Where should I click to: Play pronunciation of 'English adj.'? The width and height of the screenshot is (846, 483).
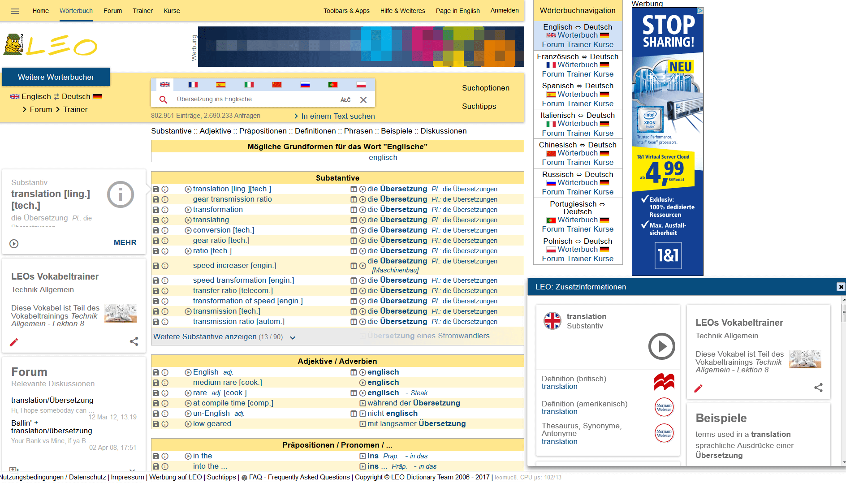[x=188, y=372]
